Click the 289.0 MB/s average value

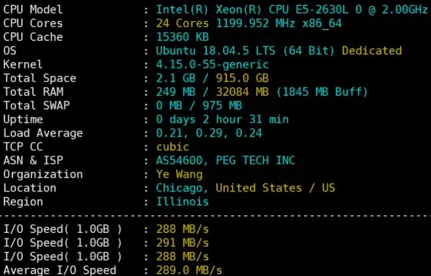click(189, 270)
